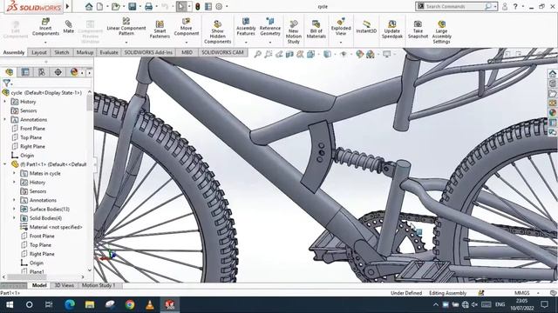Click the Save icon
The image size is (558, 313).
click(132, 6)
